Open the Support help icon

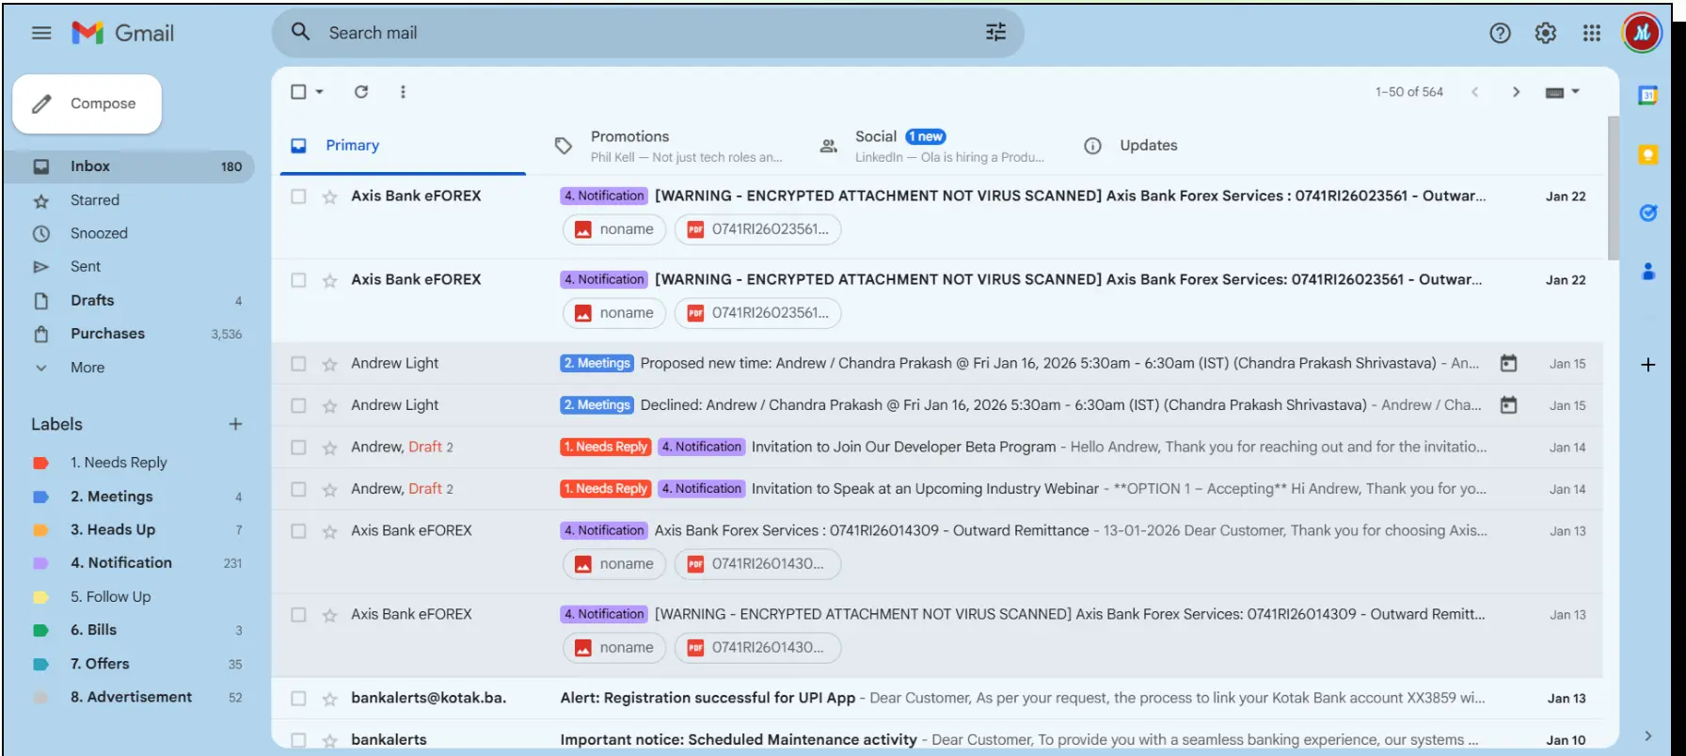pyautogui.click(x=1500, y=33)
